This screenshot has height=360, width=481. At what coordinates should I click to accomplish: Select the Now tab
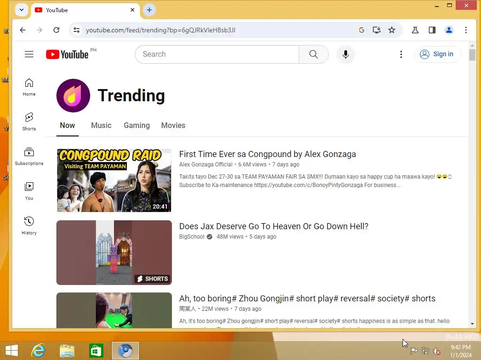68,126
